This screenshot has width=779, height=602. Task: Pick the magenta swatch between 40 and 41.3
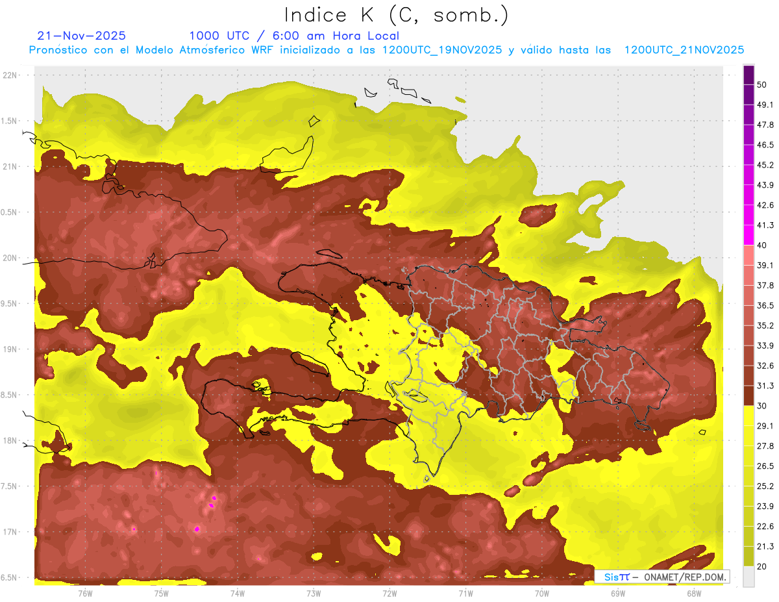point(748,235)
